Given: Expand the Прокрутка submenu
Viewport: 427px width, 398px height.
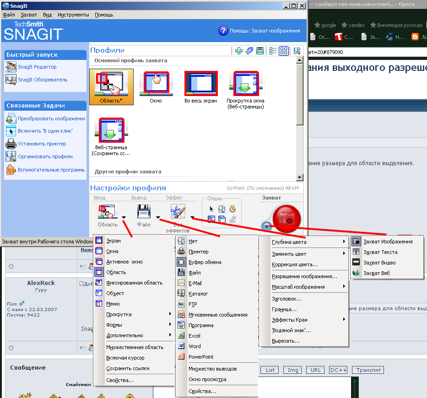Looking at the screenshot, I should tap(134, 314).
